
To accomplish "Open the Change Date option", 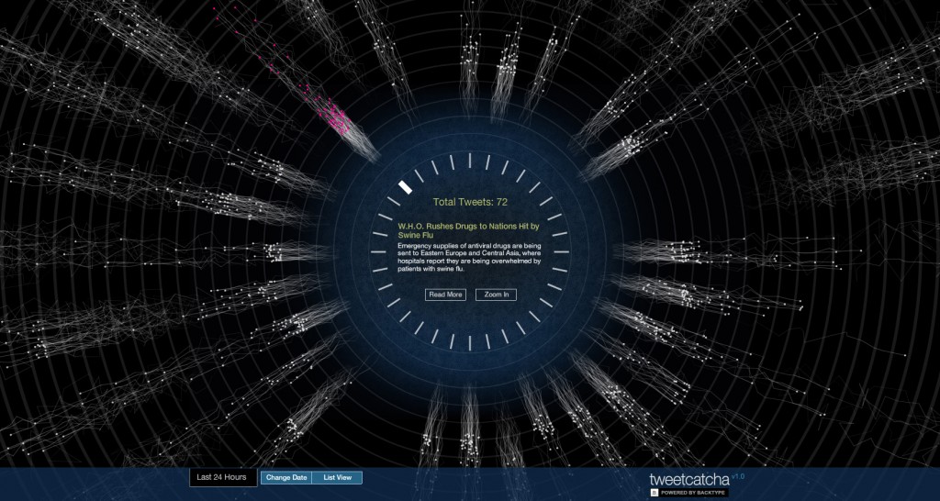I will pos(286,478).
